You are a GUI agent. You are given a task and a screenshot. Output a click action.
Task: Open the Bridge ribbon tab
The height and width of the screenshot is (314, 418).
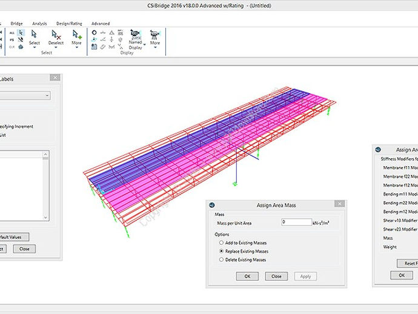click(x=16, y=24)
